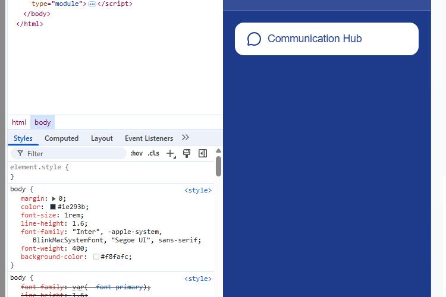This screenshot has height=297, width=446.
Task: Open the background-color swatch for #f8fafc
Action: click(96, 257)
